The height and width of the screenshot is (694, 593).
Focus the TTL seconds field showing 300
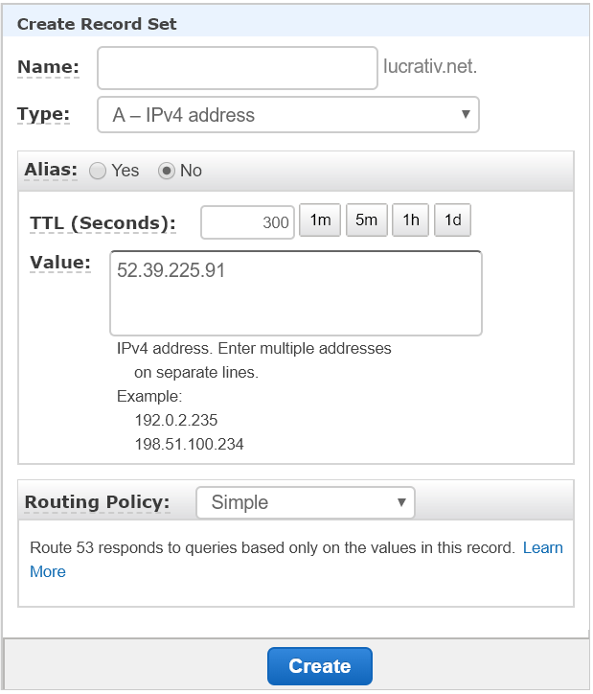tap(247, 222)
